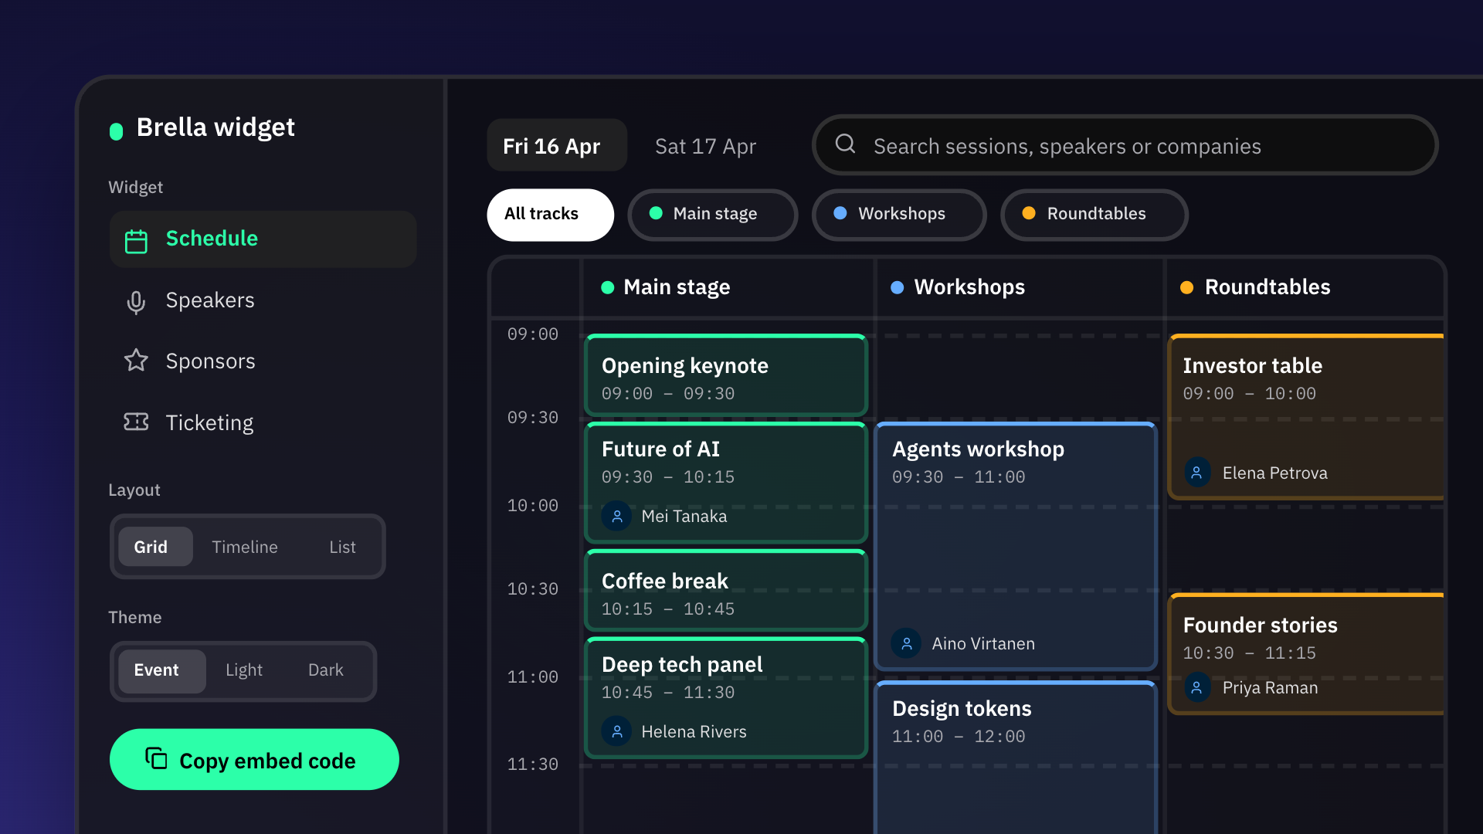Filter by Roundtables track
The height and width of the screenshot is (834, 1483).
[1094, 215]
